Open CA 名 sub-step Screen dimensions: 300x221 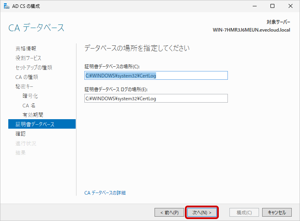click(29, 105)
